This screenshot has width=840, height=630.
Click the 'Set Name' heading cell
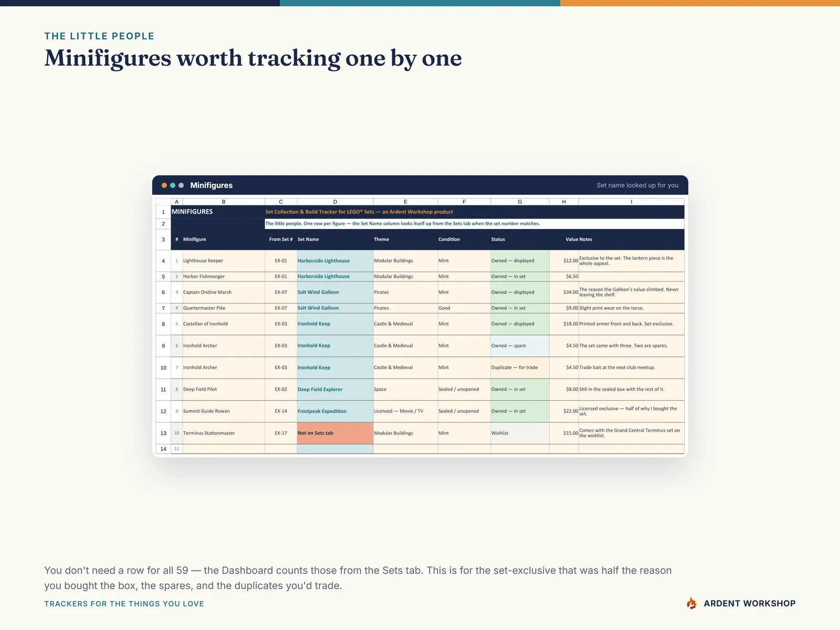(x=335, y=239)
